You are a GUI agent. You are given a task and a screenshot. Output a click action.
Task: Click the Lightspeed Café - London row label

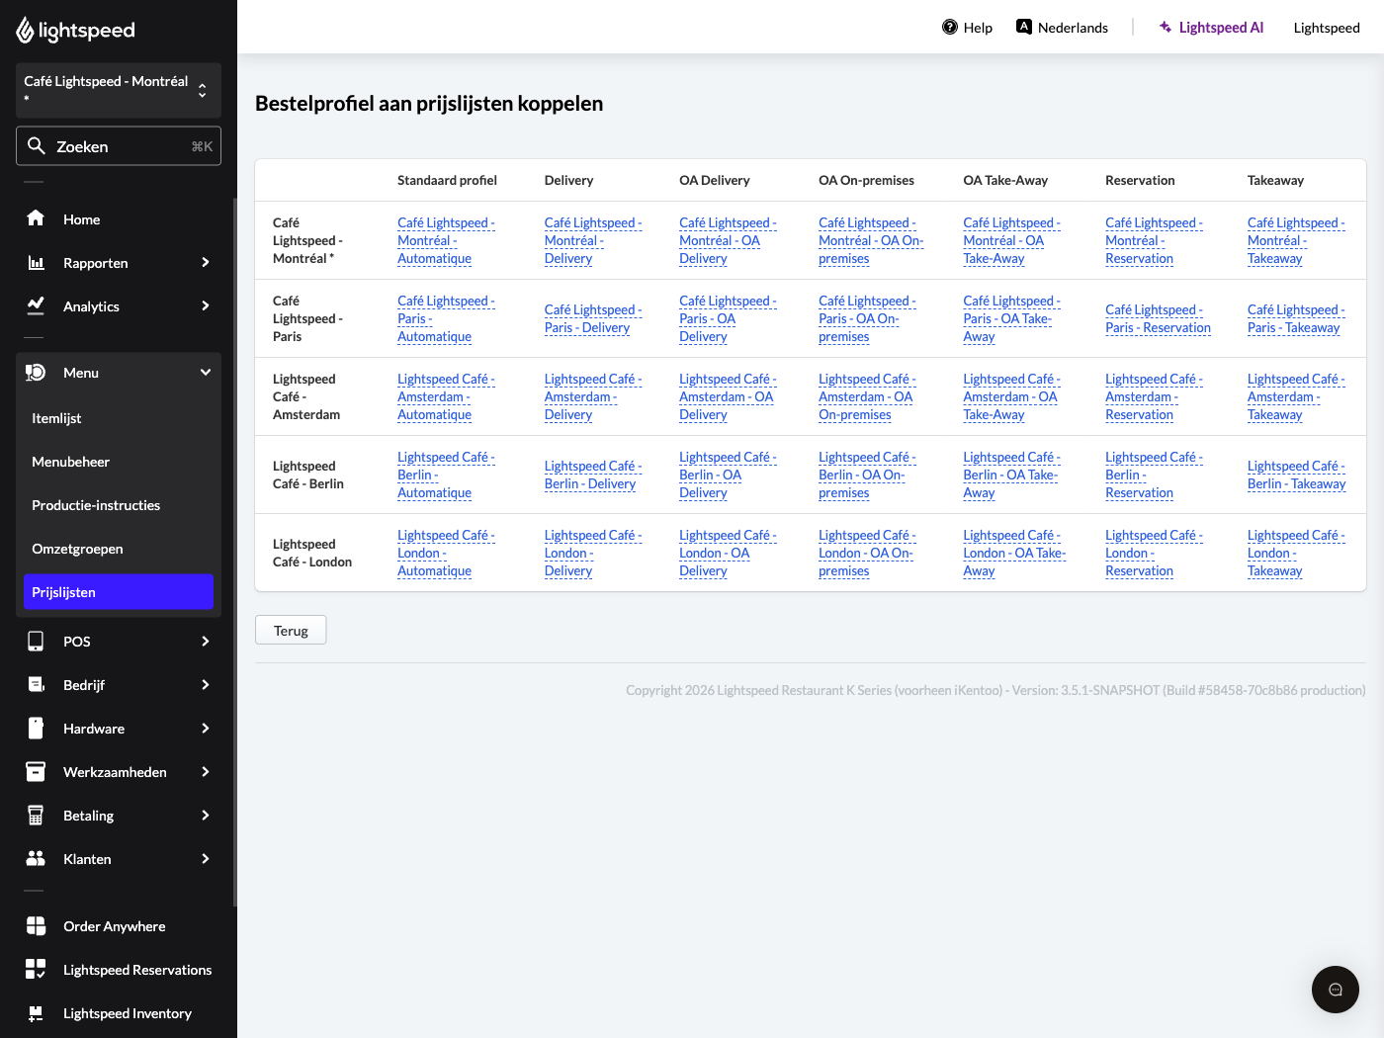[x=312, y=553]
